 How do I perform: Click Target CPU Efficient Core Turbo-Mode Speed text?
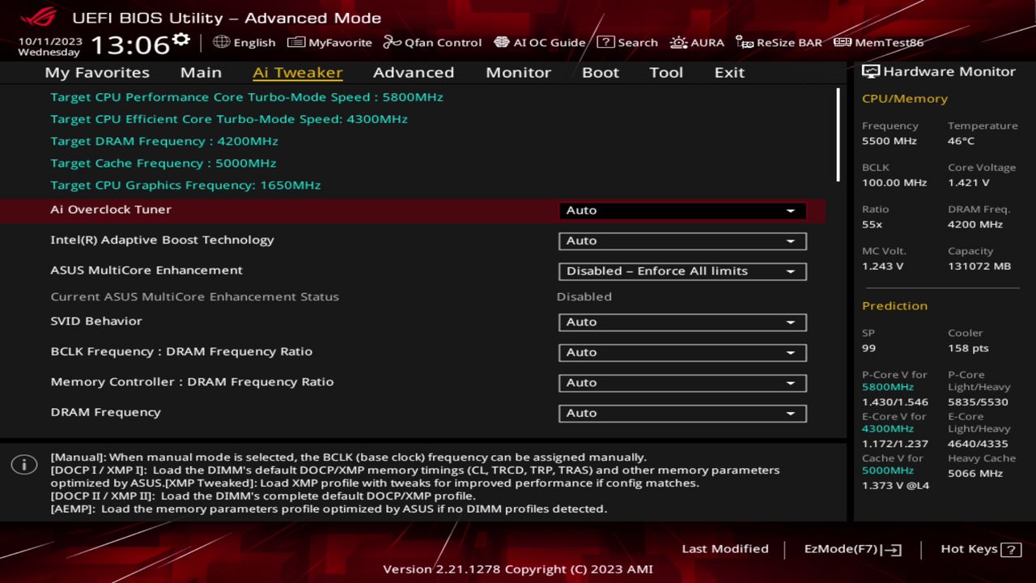tap(229, 119)
